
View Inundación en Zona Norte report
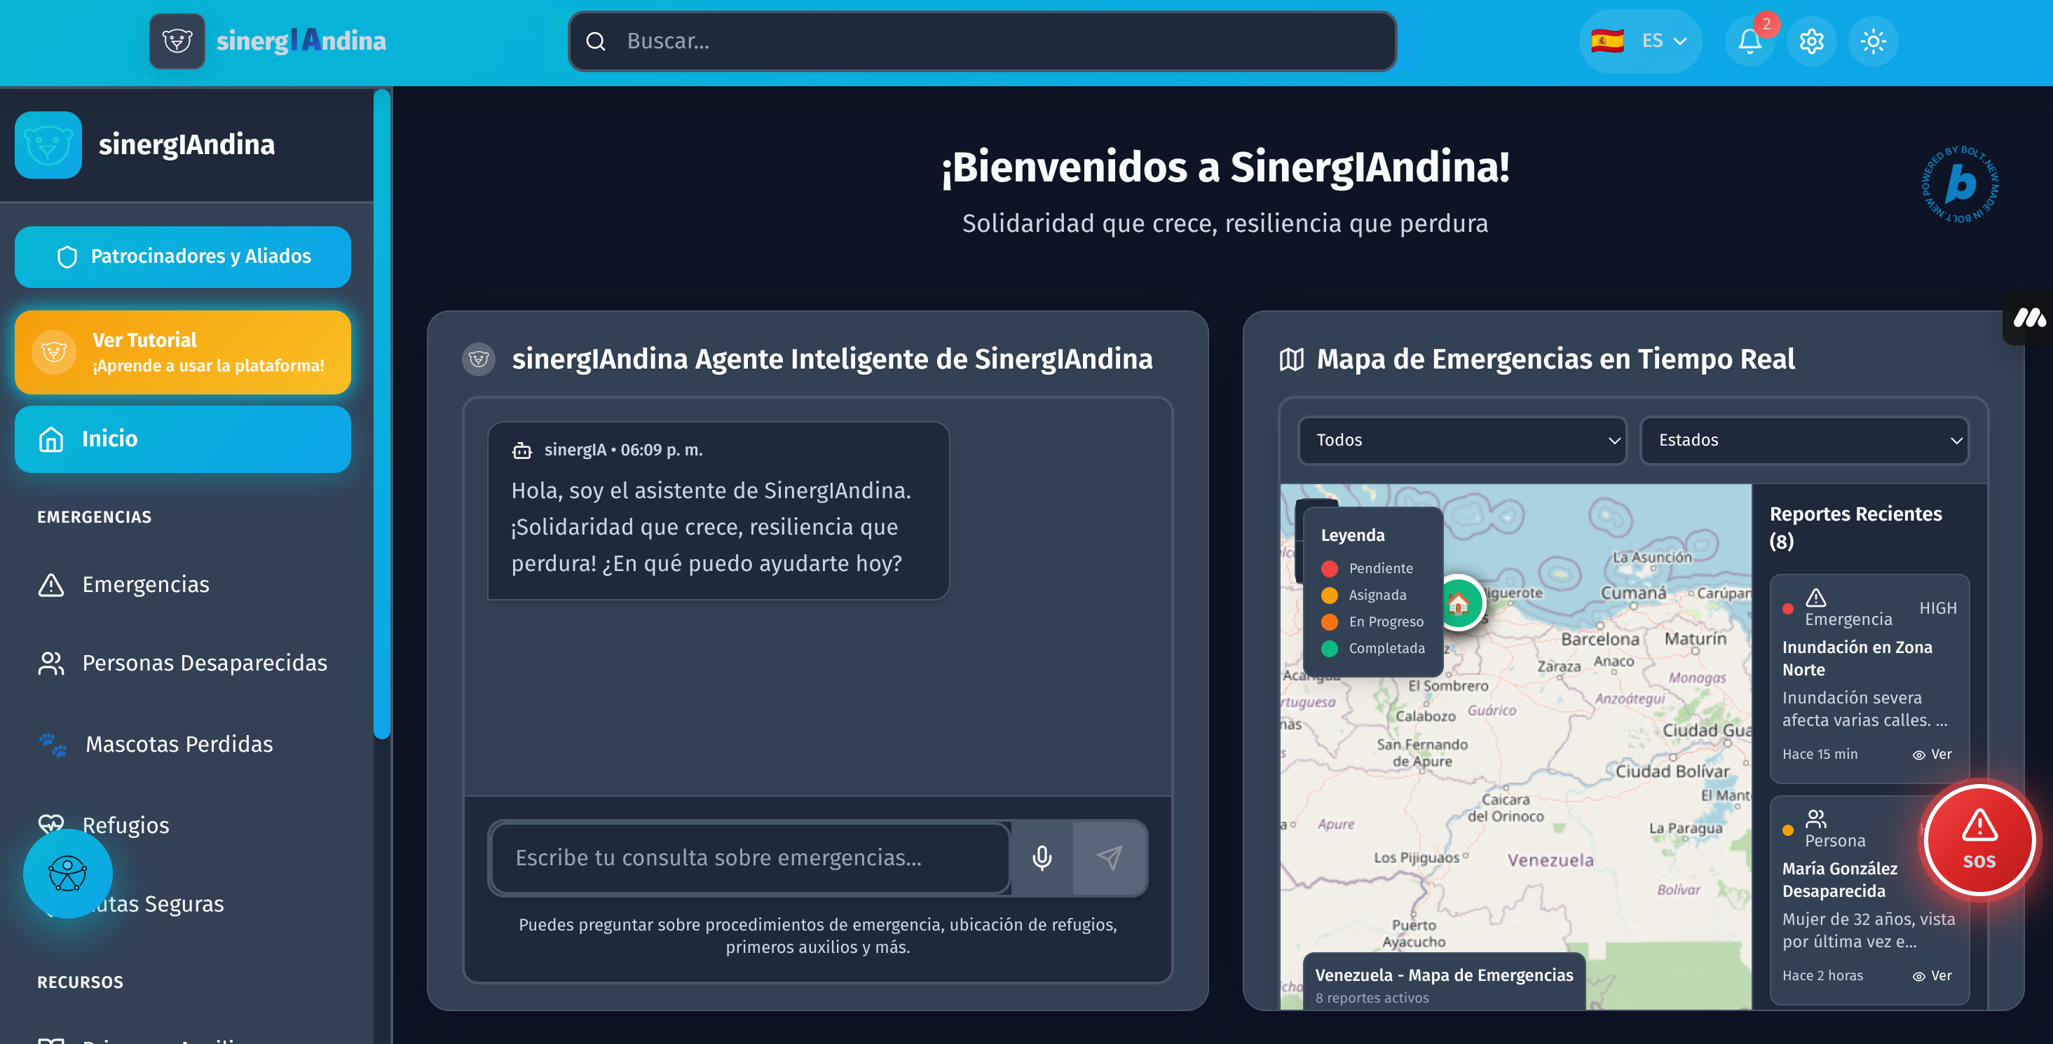(x=1932, y=754)
